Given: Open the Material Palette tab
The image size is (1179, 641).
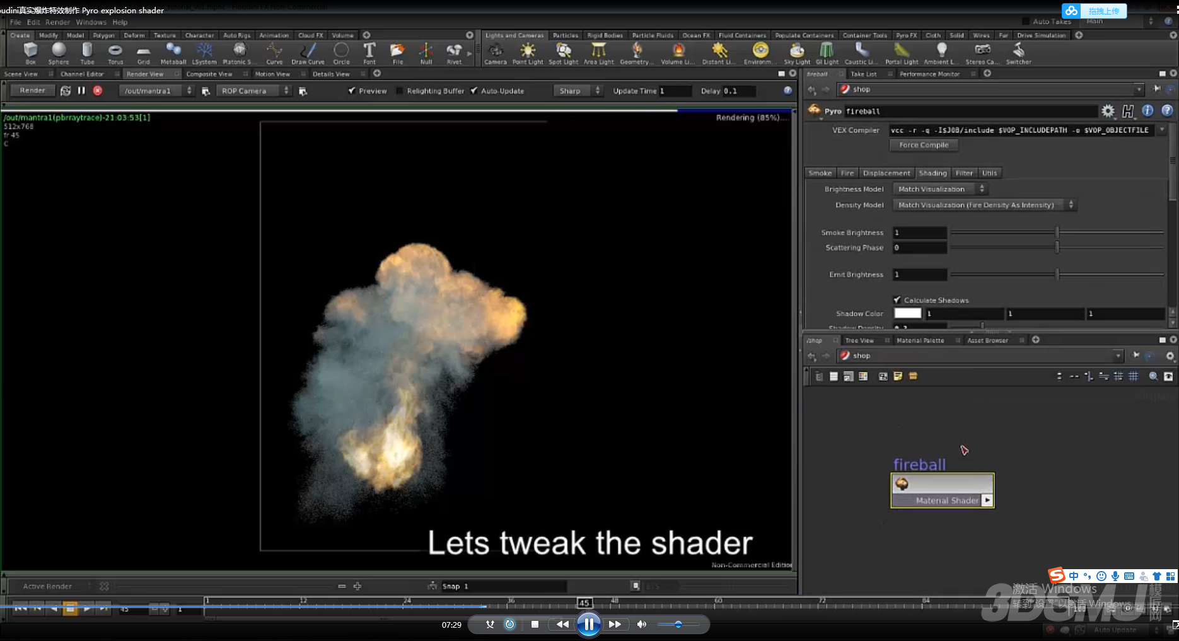Looking at the screenshot, I should click(x=920, y=340).
